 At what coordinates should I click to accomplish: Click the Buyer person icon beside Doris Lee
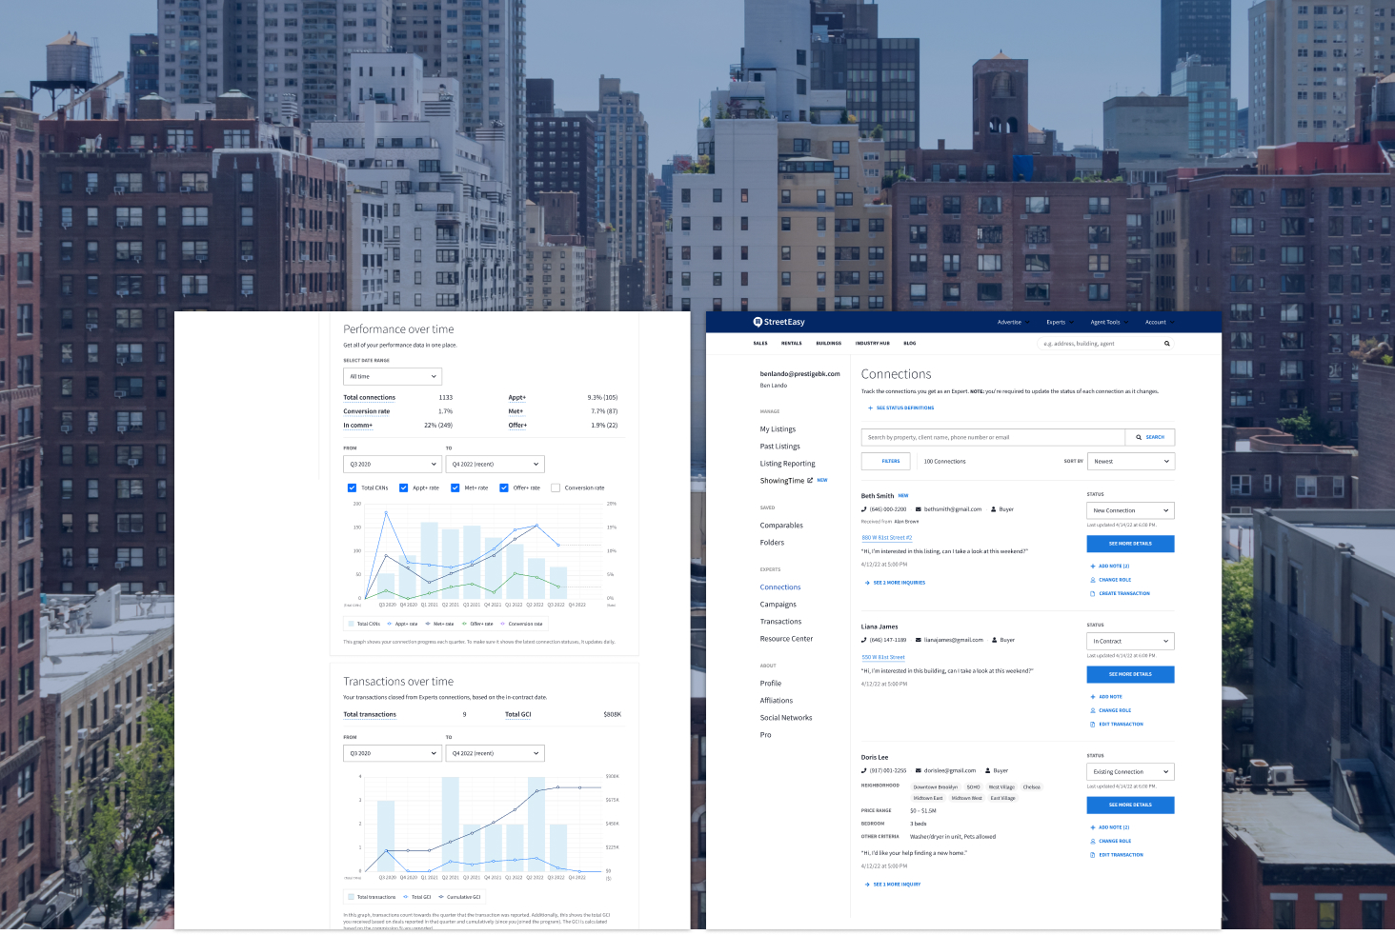point(987,770)
